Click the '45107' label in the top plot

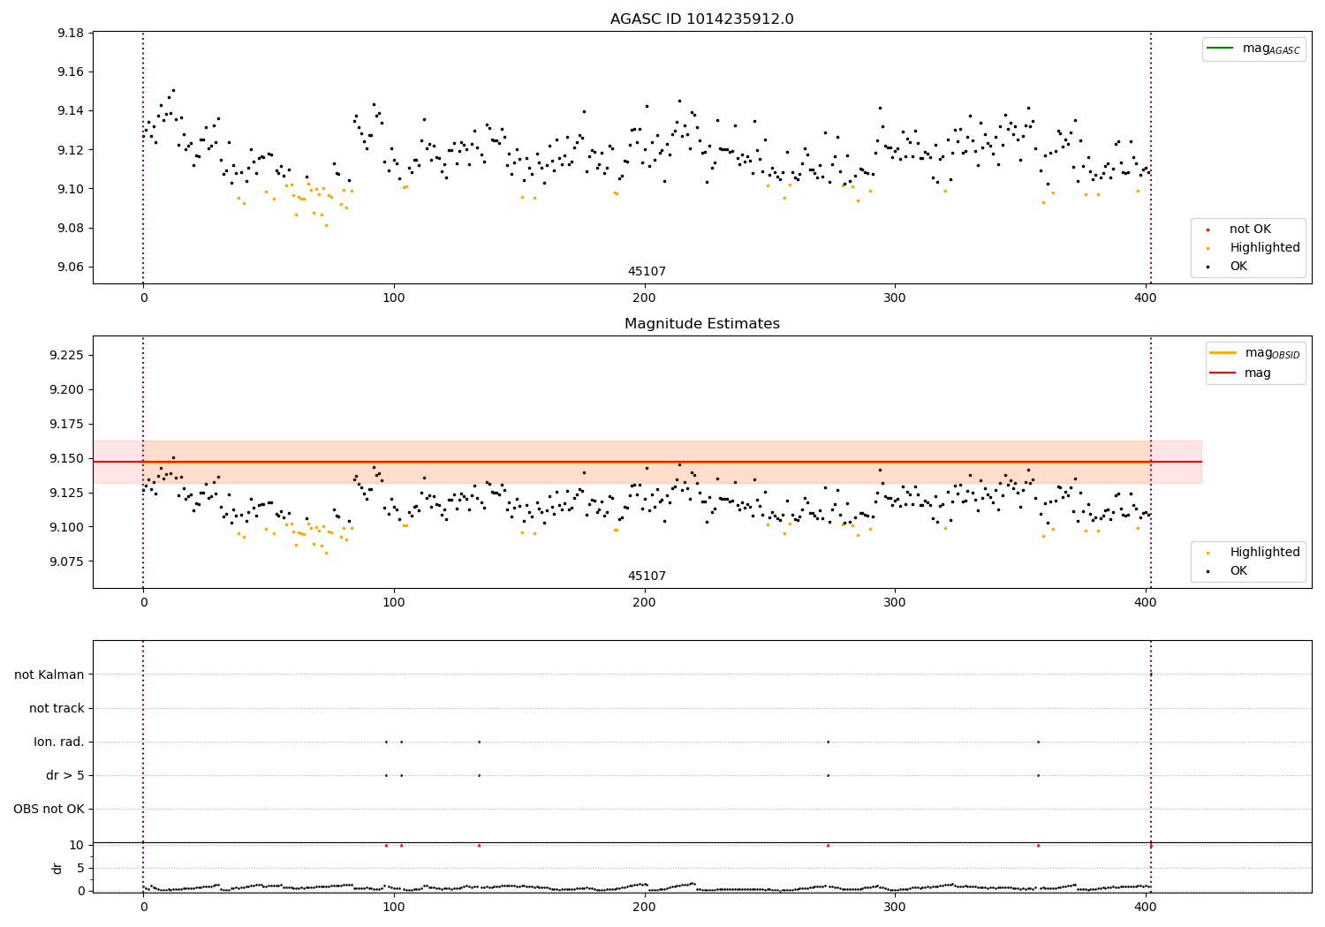[647, 272]
